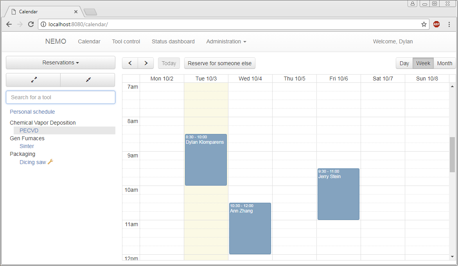
Task: Click the Welcome, Dylan text
Action: 393,41
